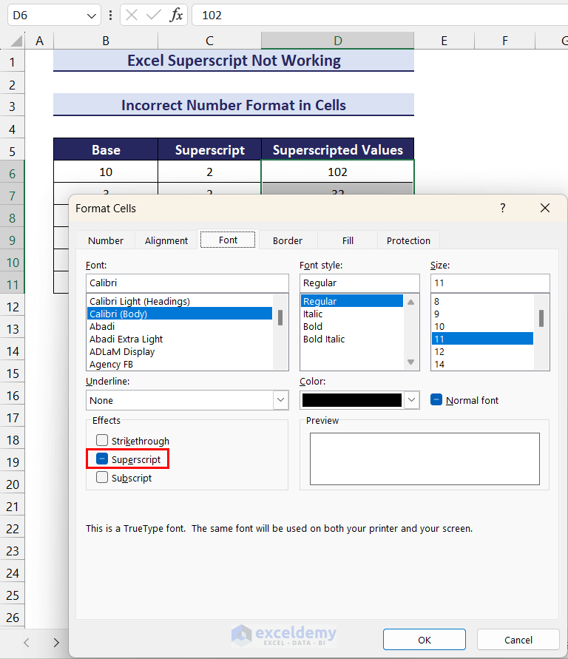Select the Agency FB font
This screenshot has height=659, width=568.
click(x=180, y=365)
